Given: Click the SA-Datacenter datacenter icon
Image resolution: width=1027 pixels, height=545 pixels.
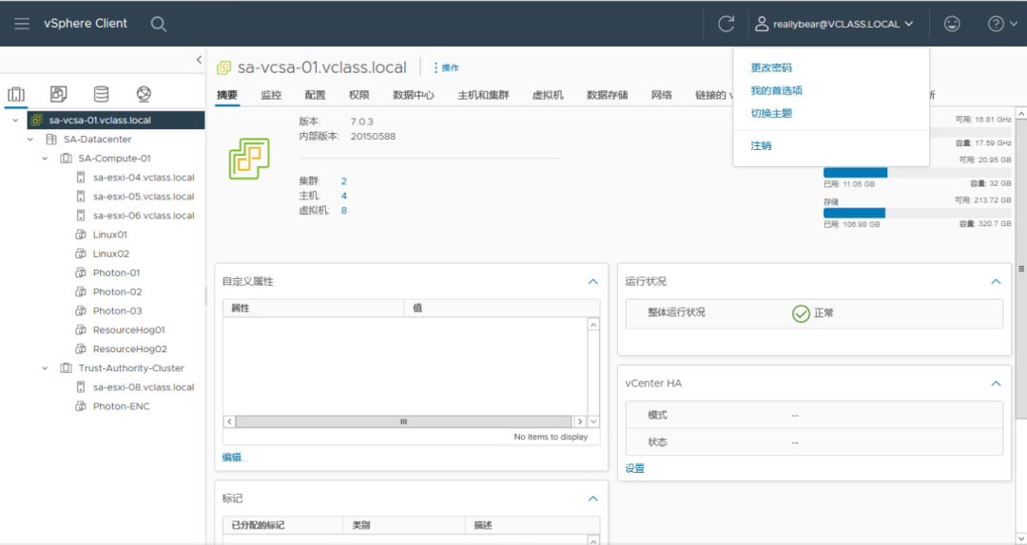Looking at the screenshot, I should coord(51,140).
